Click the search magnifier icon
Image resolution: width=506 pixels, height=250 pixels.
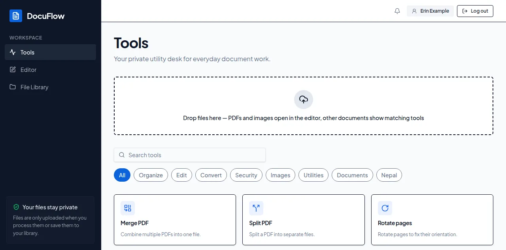121,155
